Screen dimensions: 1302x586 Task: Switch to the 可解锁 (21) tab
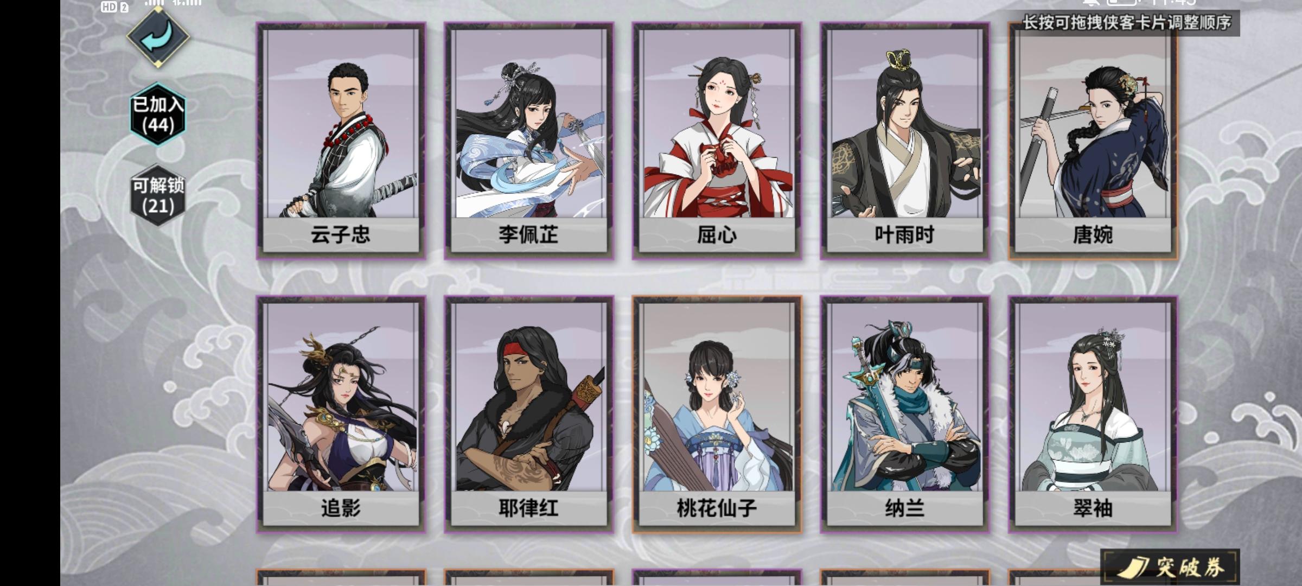tap(158, 195)
